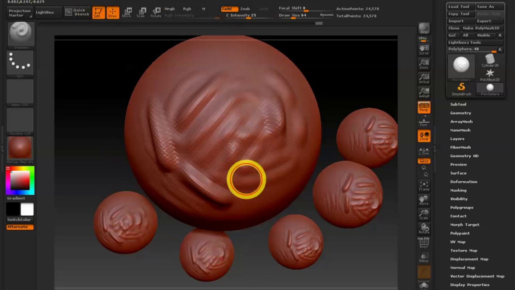Click the BPR render icon
This screenshot has height=290, width=515.
click(x=424, y=28)
